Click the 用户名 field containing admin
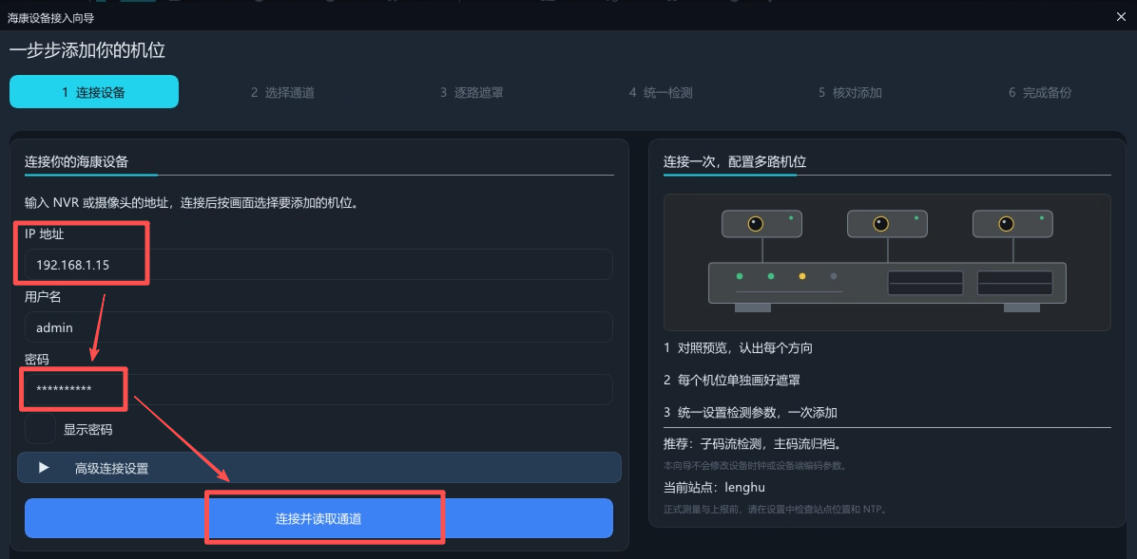Viewport: 1137px width, 559px height. (x=319, y=327)
